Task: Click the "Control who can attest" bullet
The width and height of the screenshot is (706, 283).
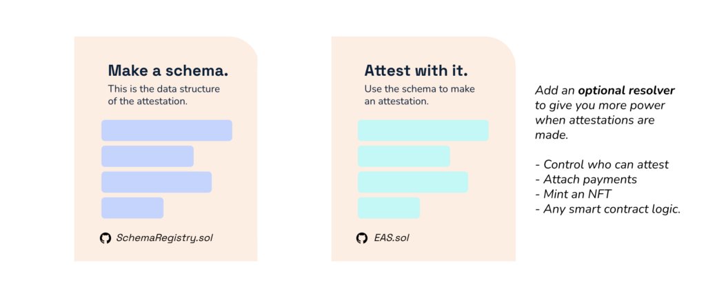Action: [602, 164]
